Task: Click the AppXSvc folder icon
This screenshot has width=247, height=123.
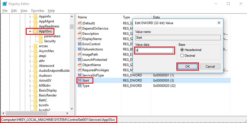Action: coord(36,31)
